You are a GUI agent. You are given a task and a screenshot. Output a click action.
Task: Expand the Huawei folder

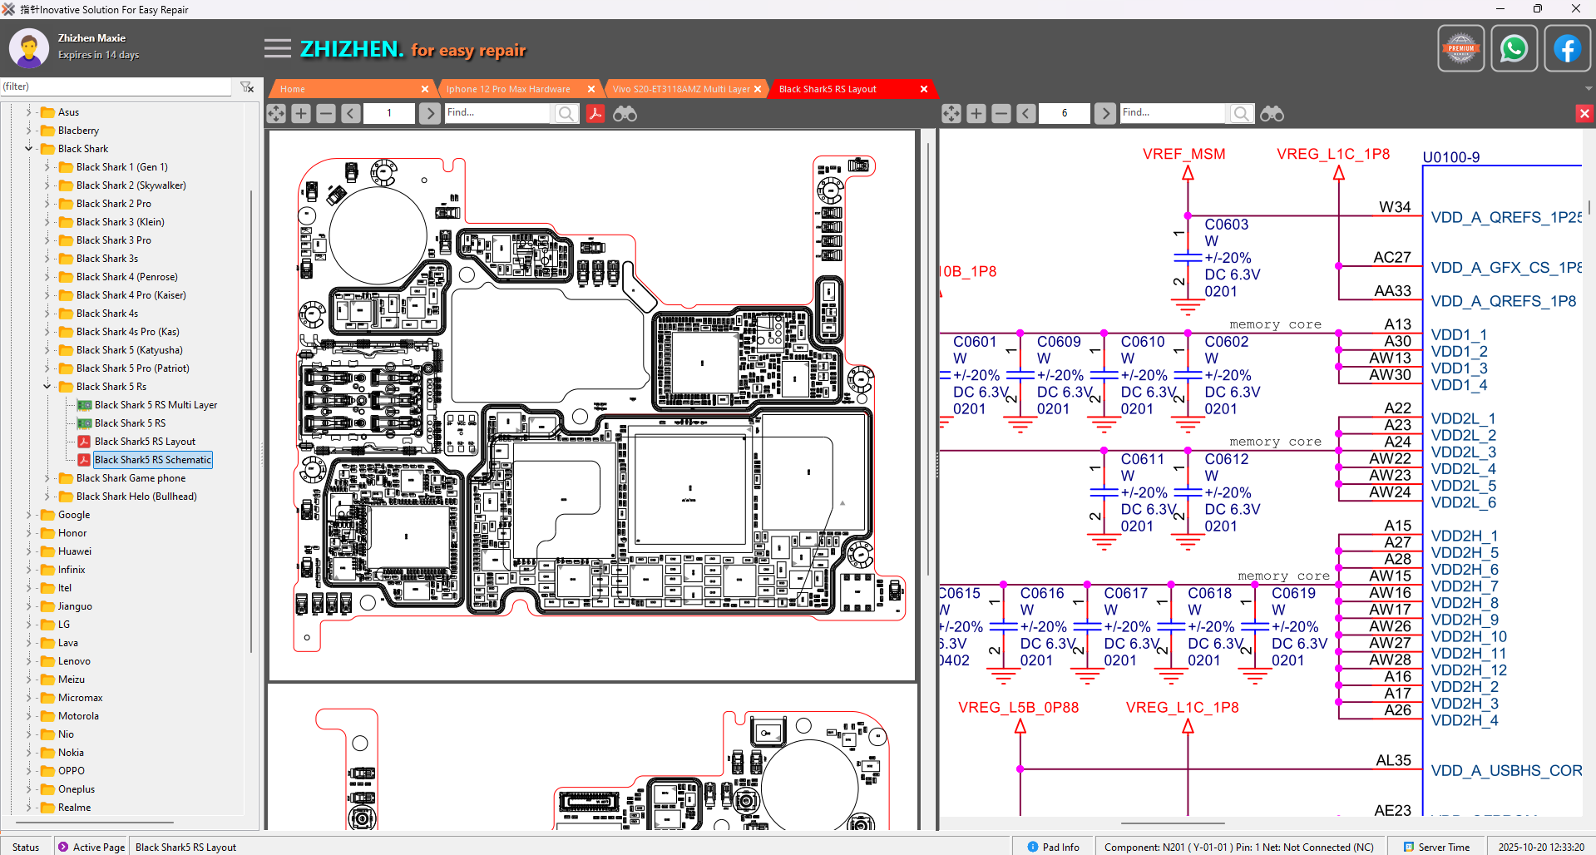29,551
